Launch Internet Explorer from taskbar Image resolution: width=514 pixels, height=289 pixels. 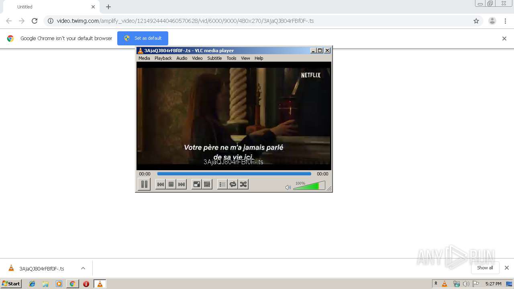pyautogui.click(x=32, y=284)
